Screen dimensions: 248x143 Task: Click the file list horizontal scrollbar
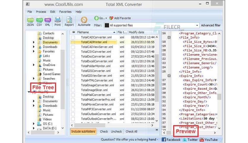(90, 125)
